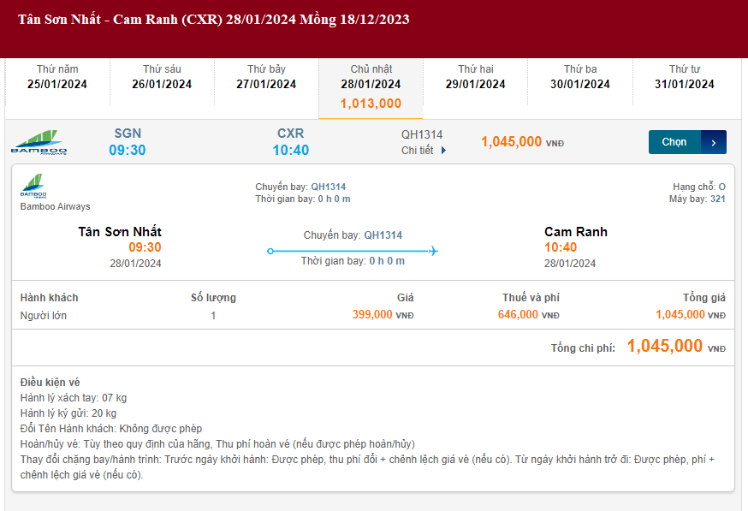The height and width of the screenshot is (511, 748).
Task: Click the arrow icon on the Chọn button
Action: tap(714, 143)
